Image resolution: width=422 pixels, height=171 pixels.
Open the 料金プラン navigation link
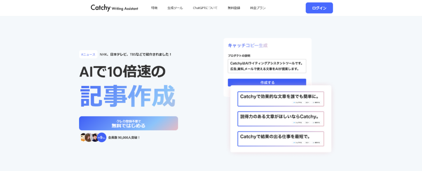(x=258, y=8)
